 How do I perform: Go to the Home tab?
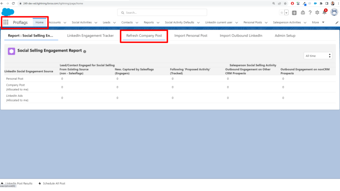coord(39,22)
